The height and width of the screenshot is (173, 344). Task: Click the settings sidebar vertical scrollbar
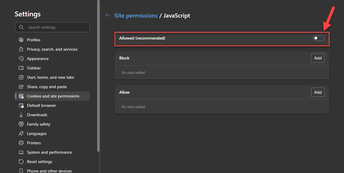coord(98,76)
